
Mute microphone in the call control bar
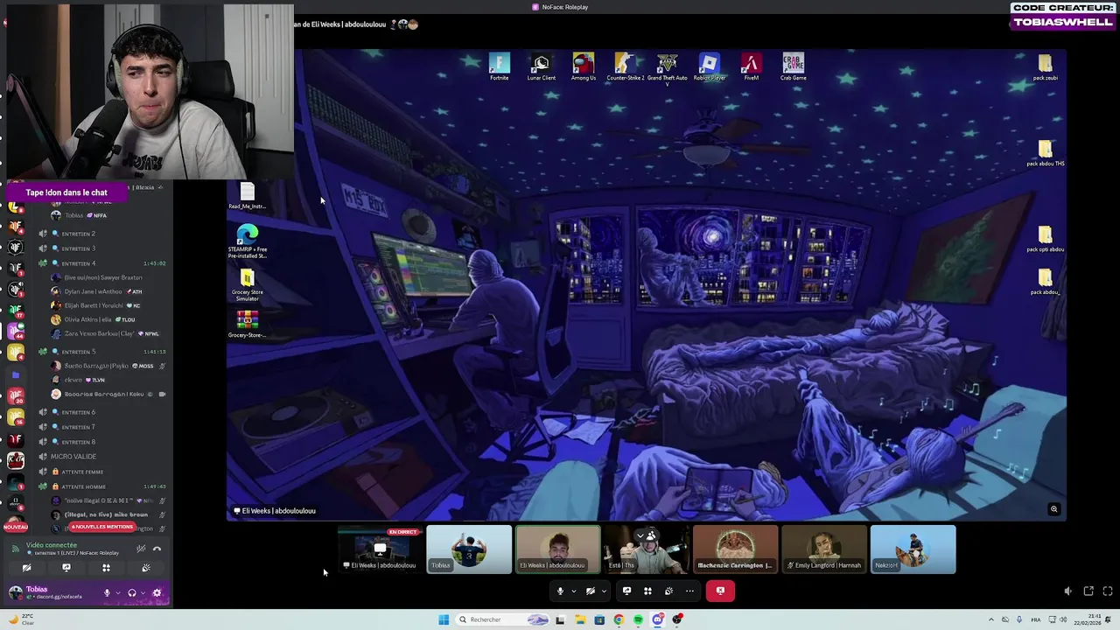pyautogui.click(x=560, y=591)
